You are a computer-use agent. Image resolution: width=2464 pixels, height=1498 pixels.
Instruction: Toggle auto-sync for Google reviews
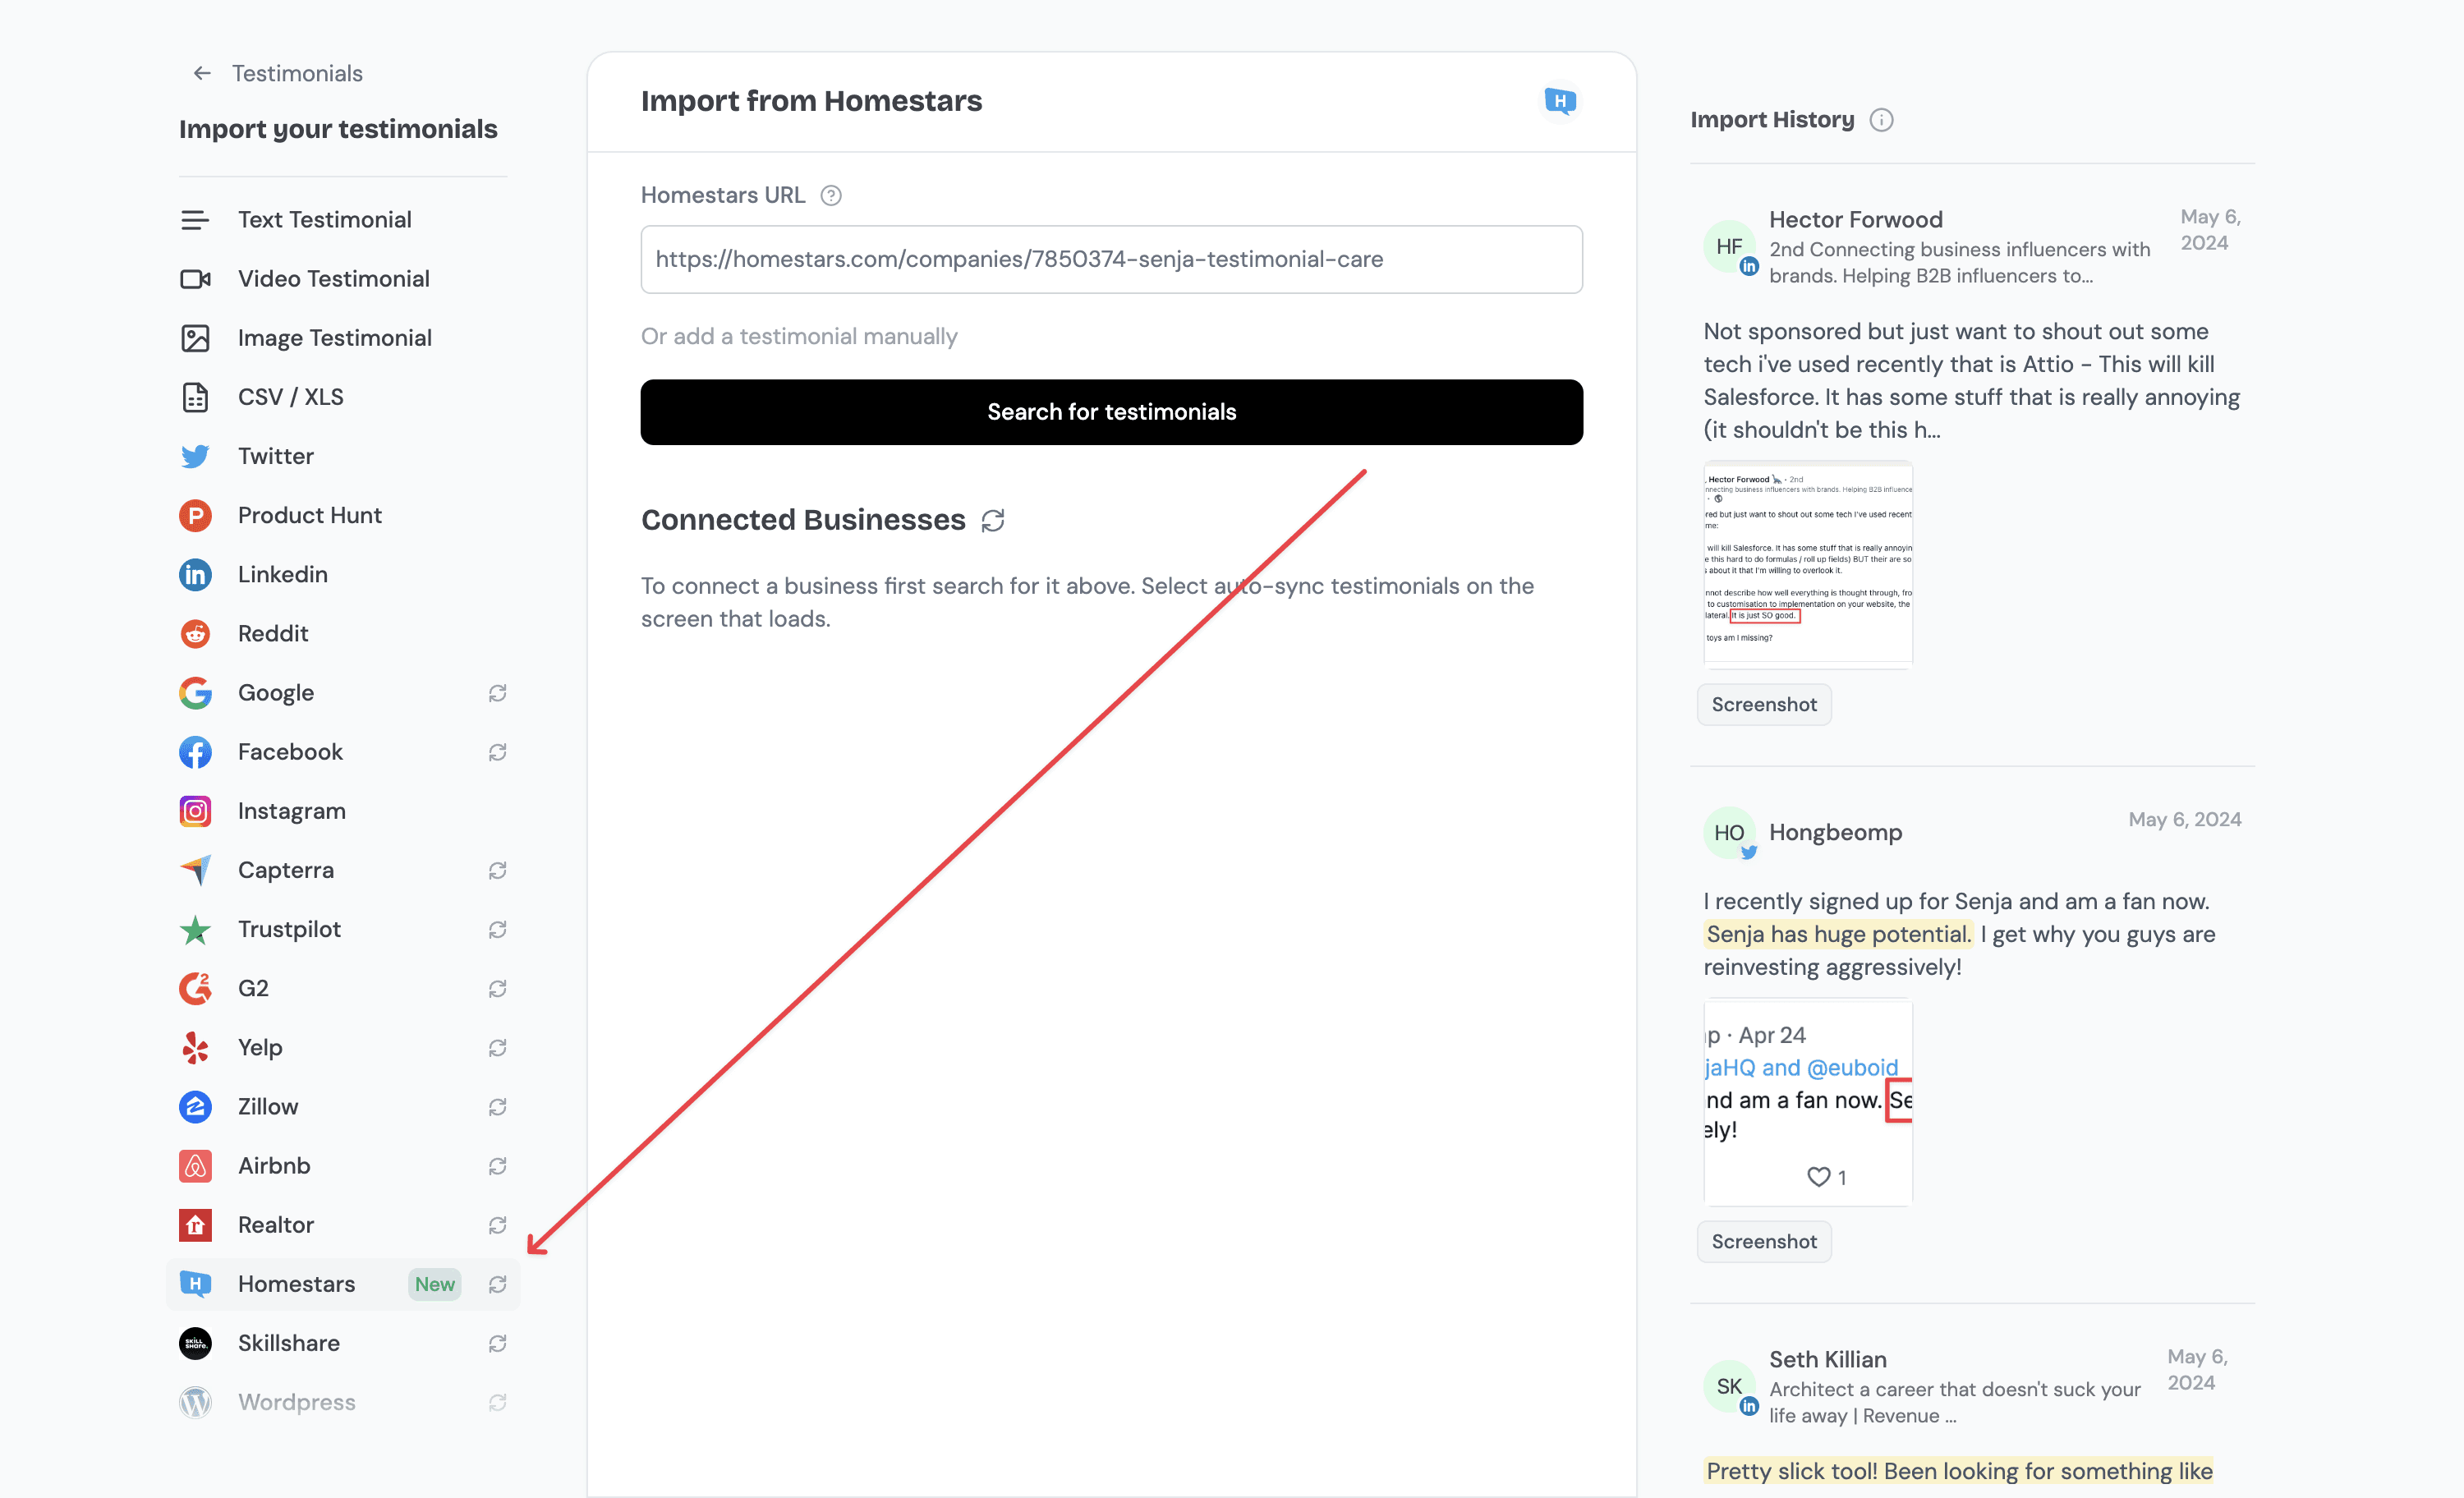pyautogui.click(x=498, y=693)
